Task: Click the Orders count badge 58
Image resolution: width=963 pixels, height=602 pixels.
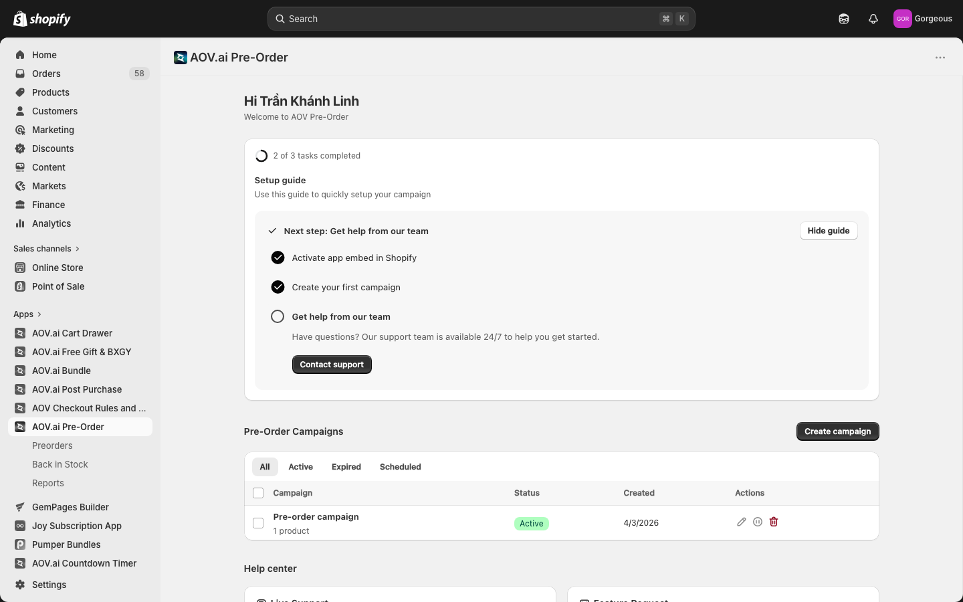Action: point(139,74)
